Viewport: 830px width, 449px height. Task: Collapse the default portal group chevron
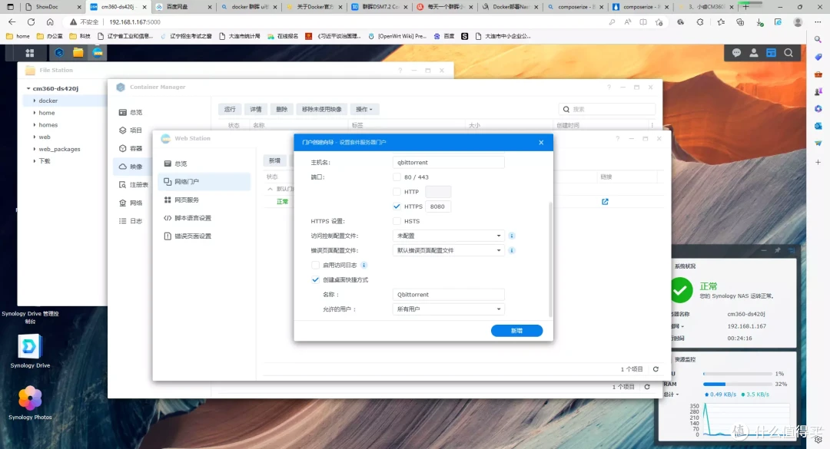pyautogui.click(x=270, y=189)
